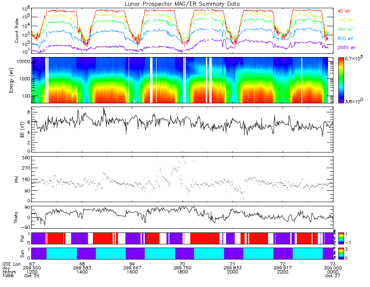Click the '1400' time tick label
370x287 pixels.
click(x=82, y=272)
